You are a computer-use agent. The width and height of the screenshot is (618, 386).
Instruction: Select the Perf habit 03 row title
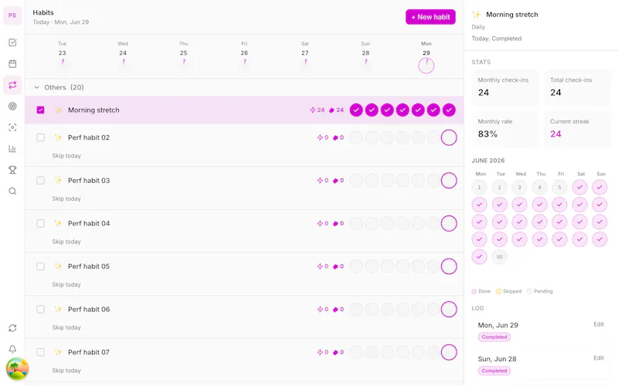click(x=89, y=181)
